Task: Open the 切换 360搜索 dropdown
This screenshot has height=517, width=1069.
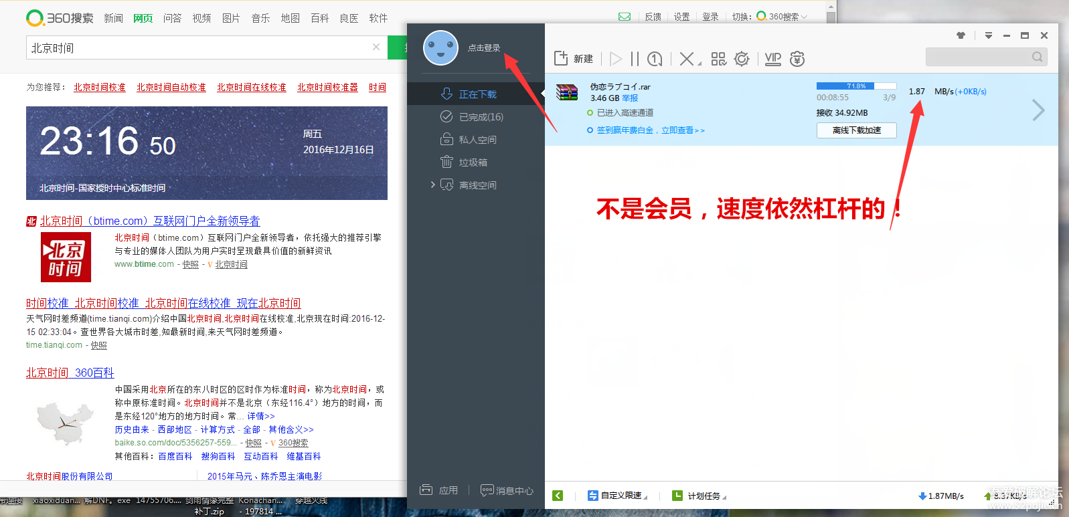Action: [782, 17]
